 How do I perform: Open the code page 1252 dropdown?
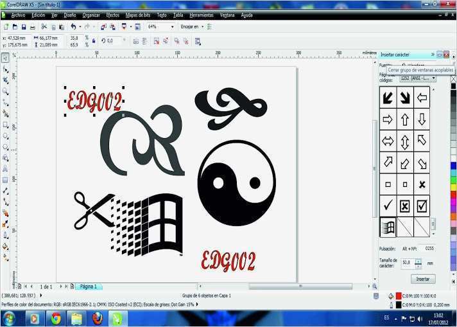click(x=433, y=78)
